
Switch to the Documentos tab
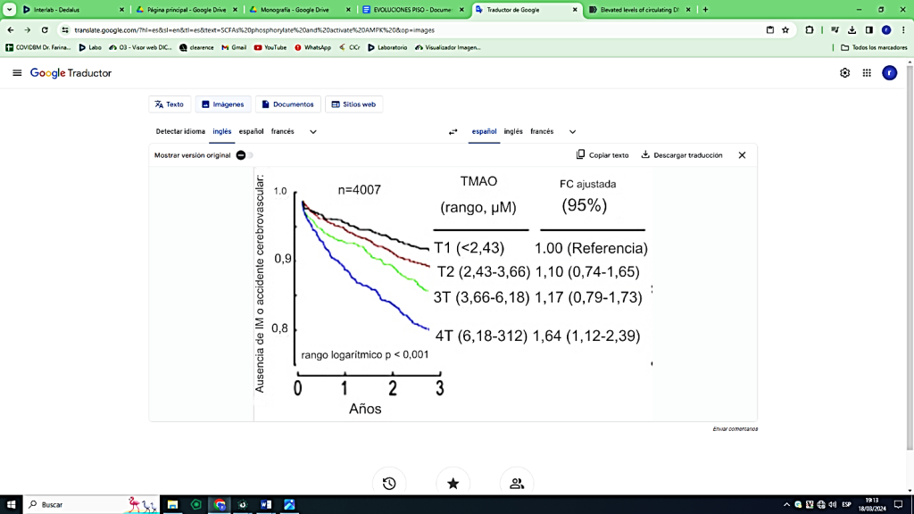point(287,104)
